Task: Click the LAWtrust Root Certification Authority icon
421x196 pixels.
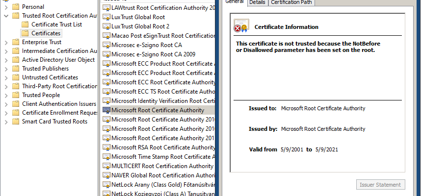Action: pos(106,8)
